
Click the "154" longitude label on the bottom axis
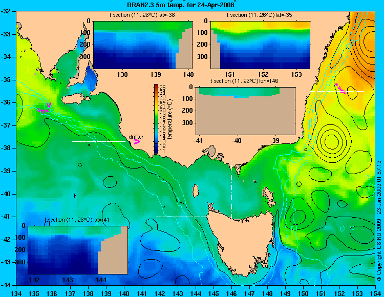[x=375, y=293]
